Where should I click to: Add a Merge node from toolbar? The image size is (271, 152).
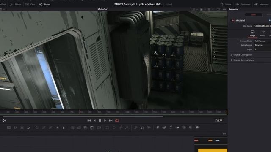coord(72,128)
